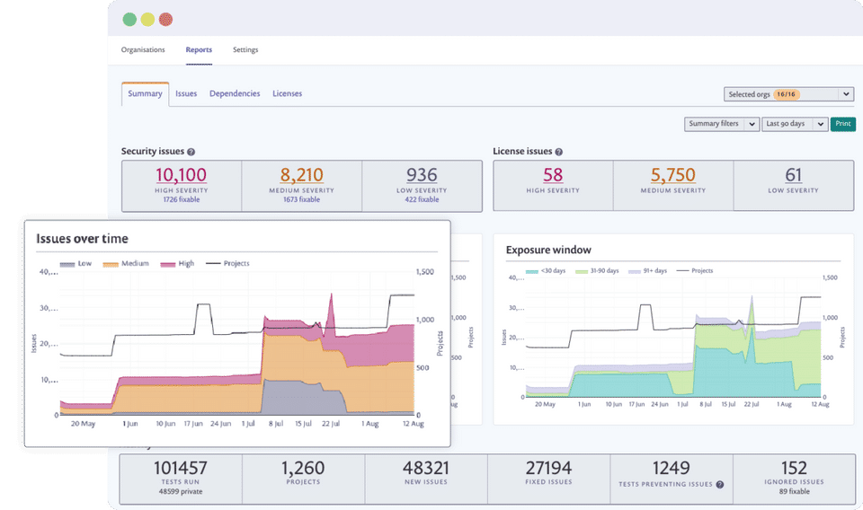The height and width of the screenshot is (510, 863).
Task: Open the Dependencies tab
Action: [235, 93]
